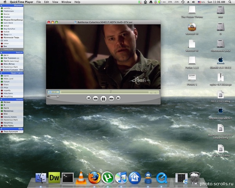Open Finder from the Dock
This screenshot has width=235, height=188.
pos(41,177)
